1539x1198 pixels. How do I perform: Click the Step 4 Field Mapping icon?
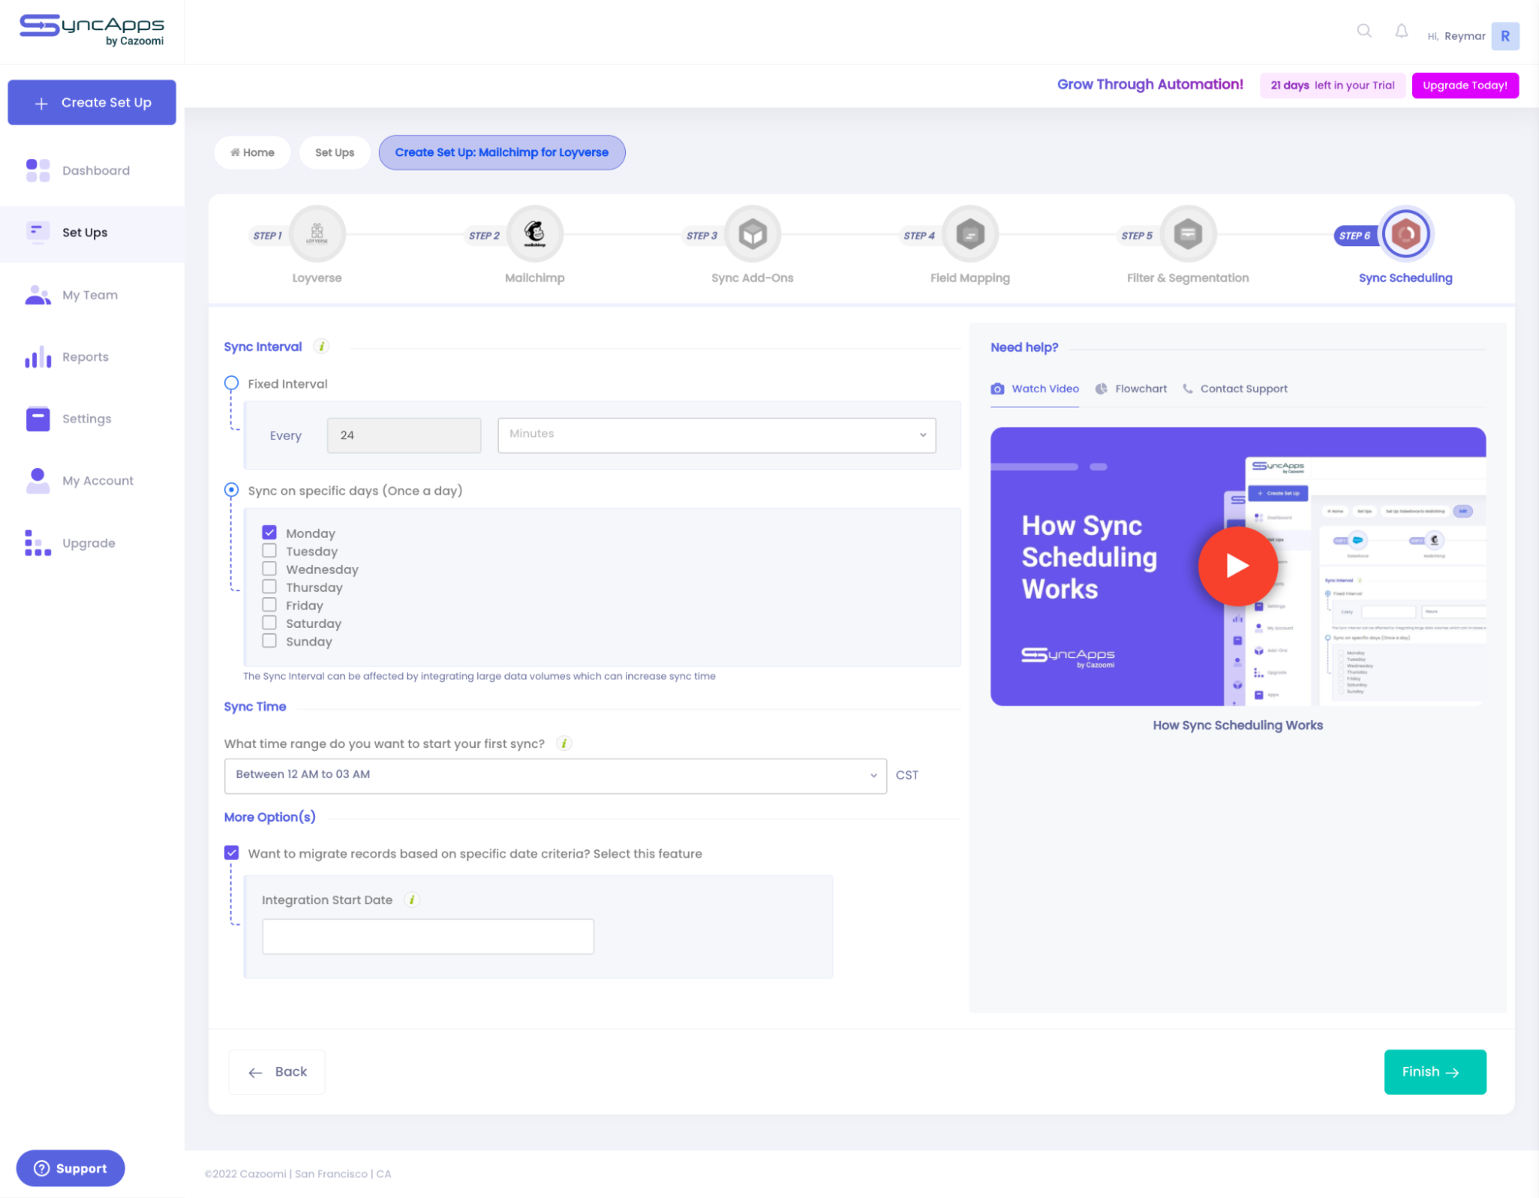[x=970, y=233]
